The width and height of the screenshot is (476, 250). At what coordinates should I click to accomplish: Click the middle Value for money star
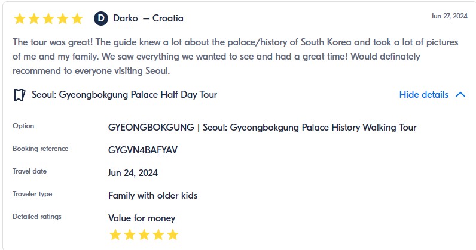144,234
